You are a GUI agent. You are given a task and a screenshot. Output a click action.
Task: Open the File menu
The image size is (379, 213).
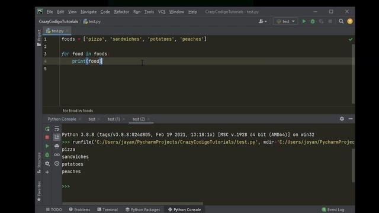(50, 12)
